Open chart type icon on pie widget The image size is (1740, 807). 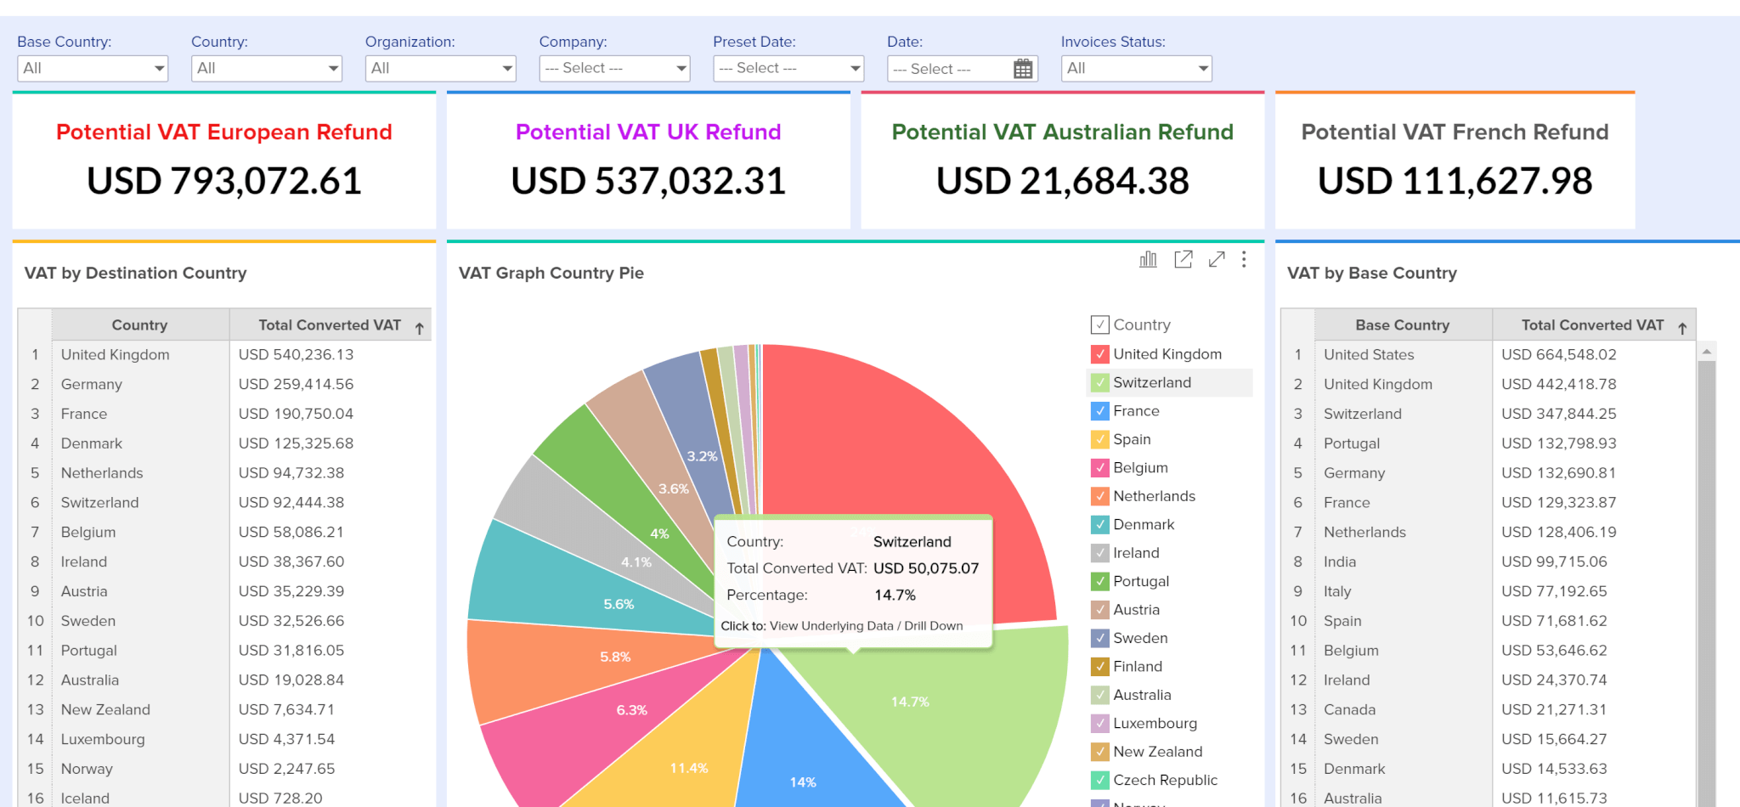click(1148, 259)
